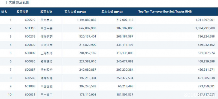Click total turnover 549,932,102

tap(207, 45)
